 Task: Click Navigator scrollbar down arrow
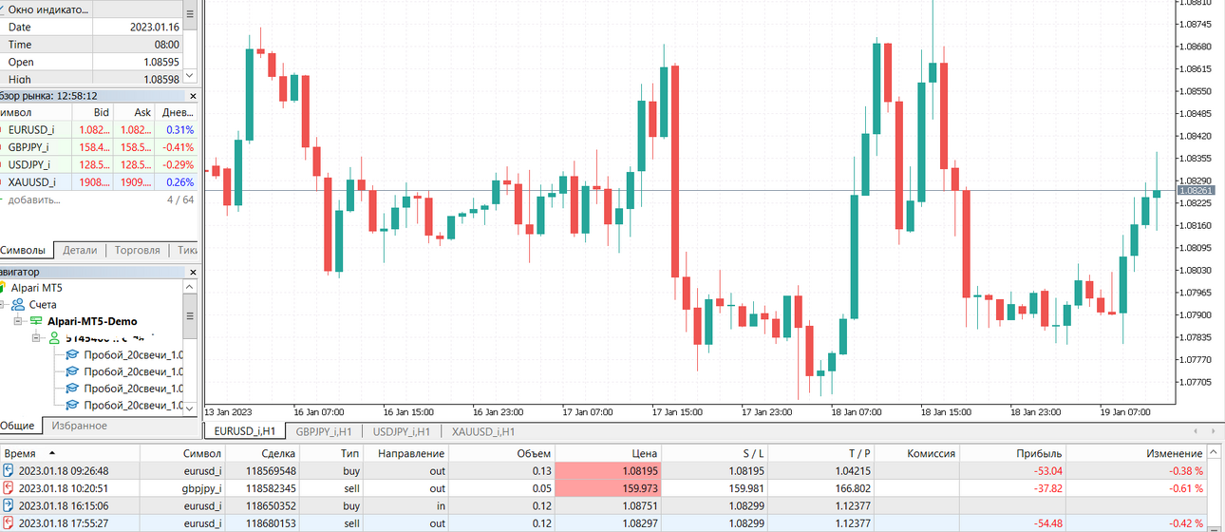click(x=190, y=407)
